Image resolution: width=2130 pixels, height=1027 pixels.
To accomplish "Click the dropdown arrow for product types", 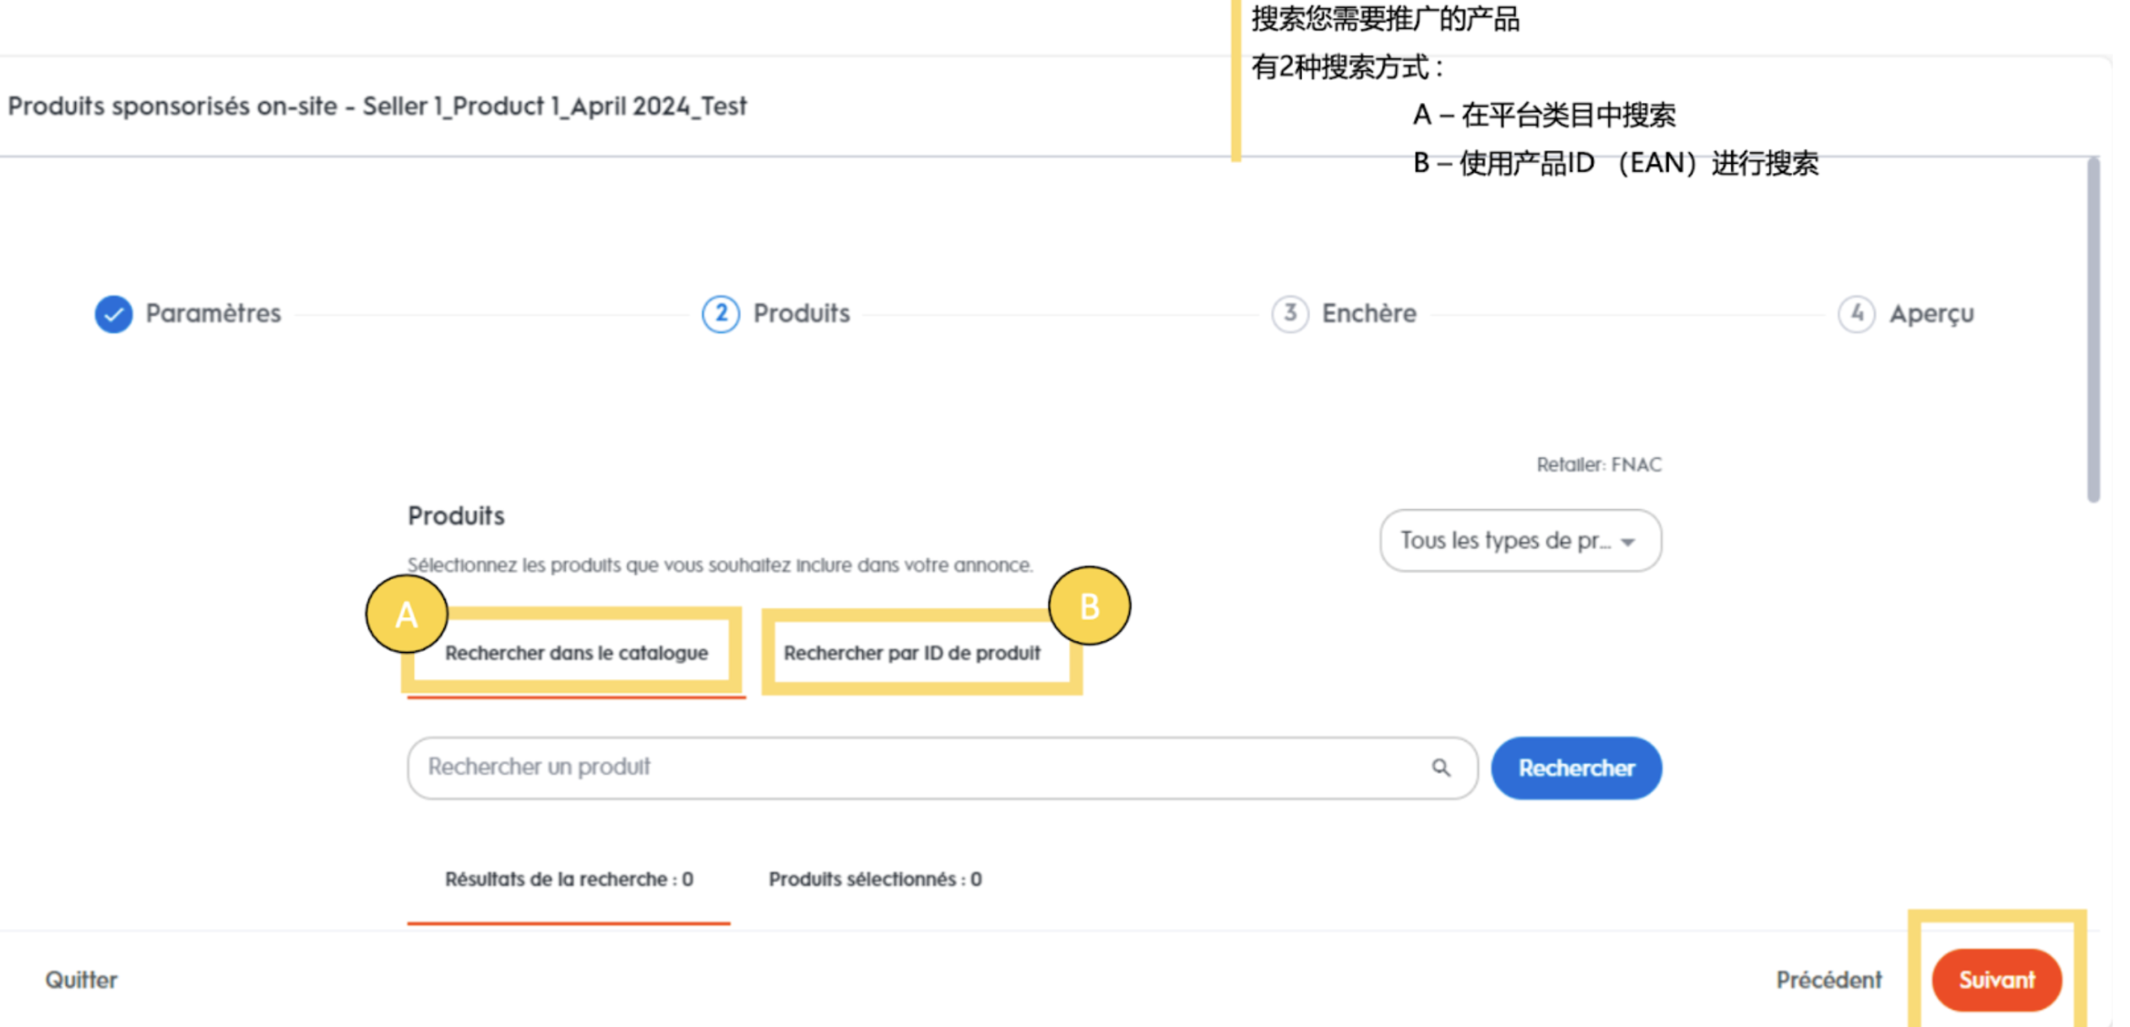I will (x=1628, y=542).
